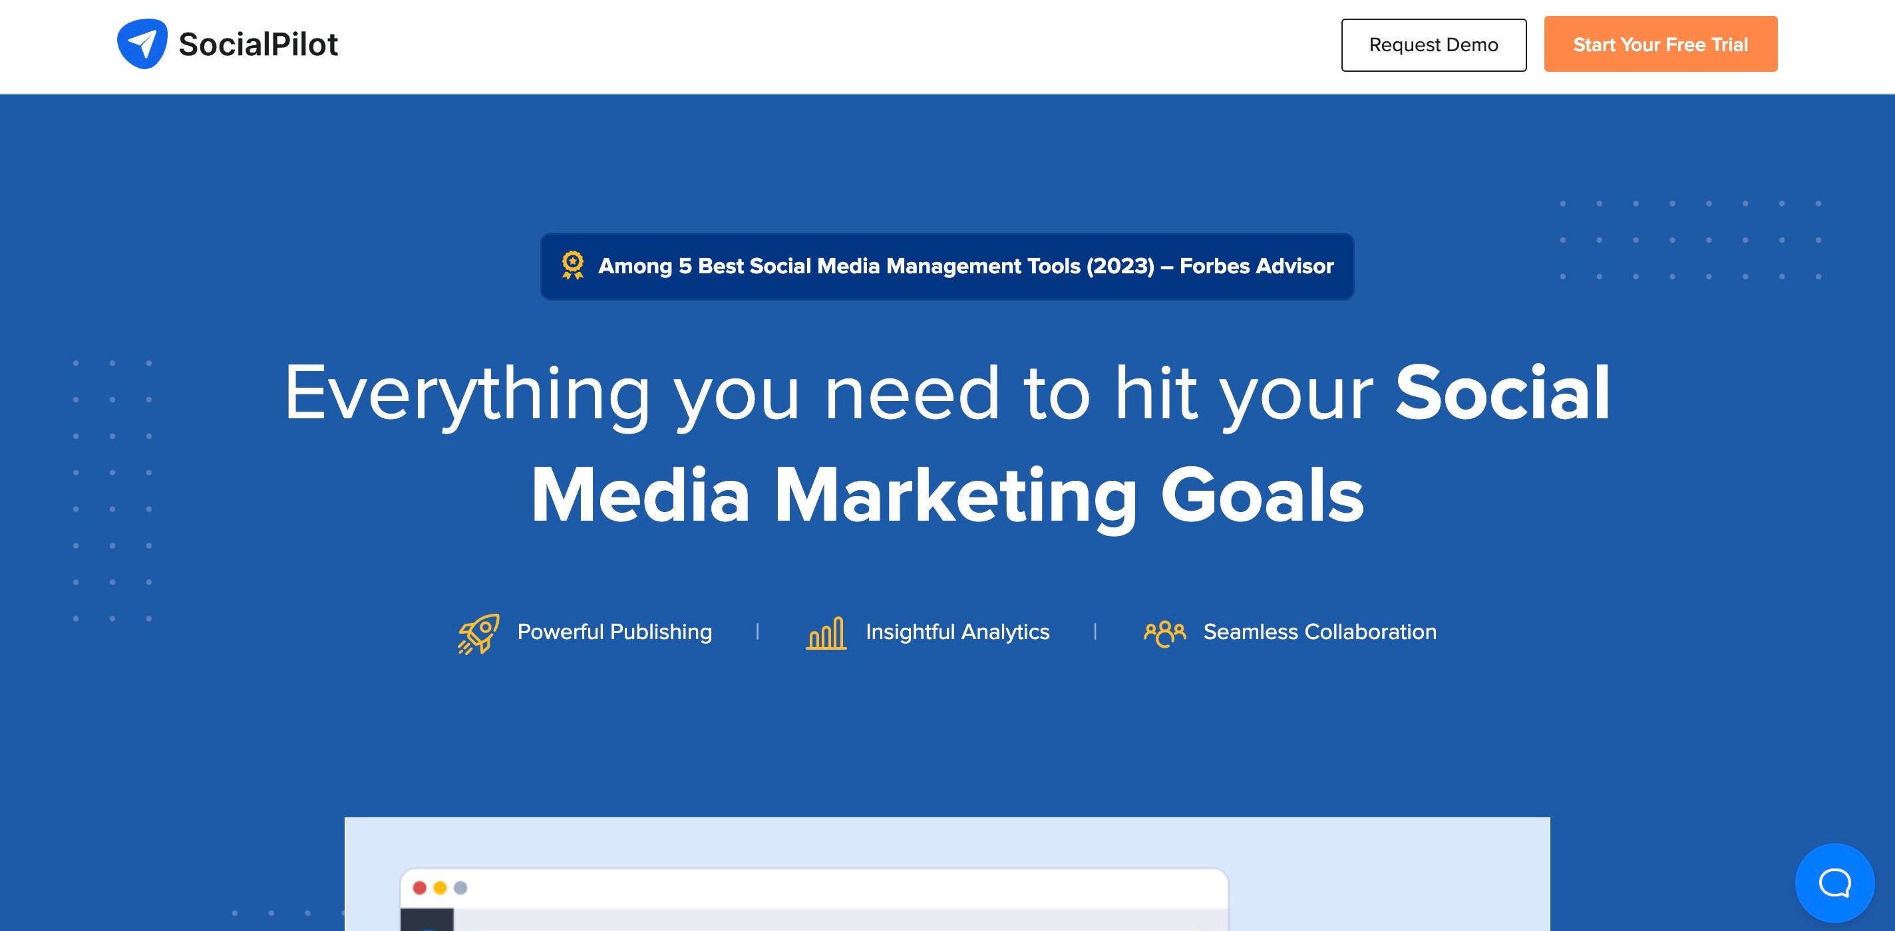The height and width of the screenshot is (931, 1895).
Task: Click Start Your Free Trial button
Action: (x=1660, y=44)
